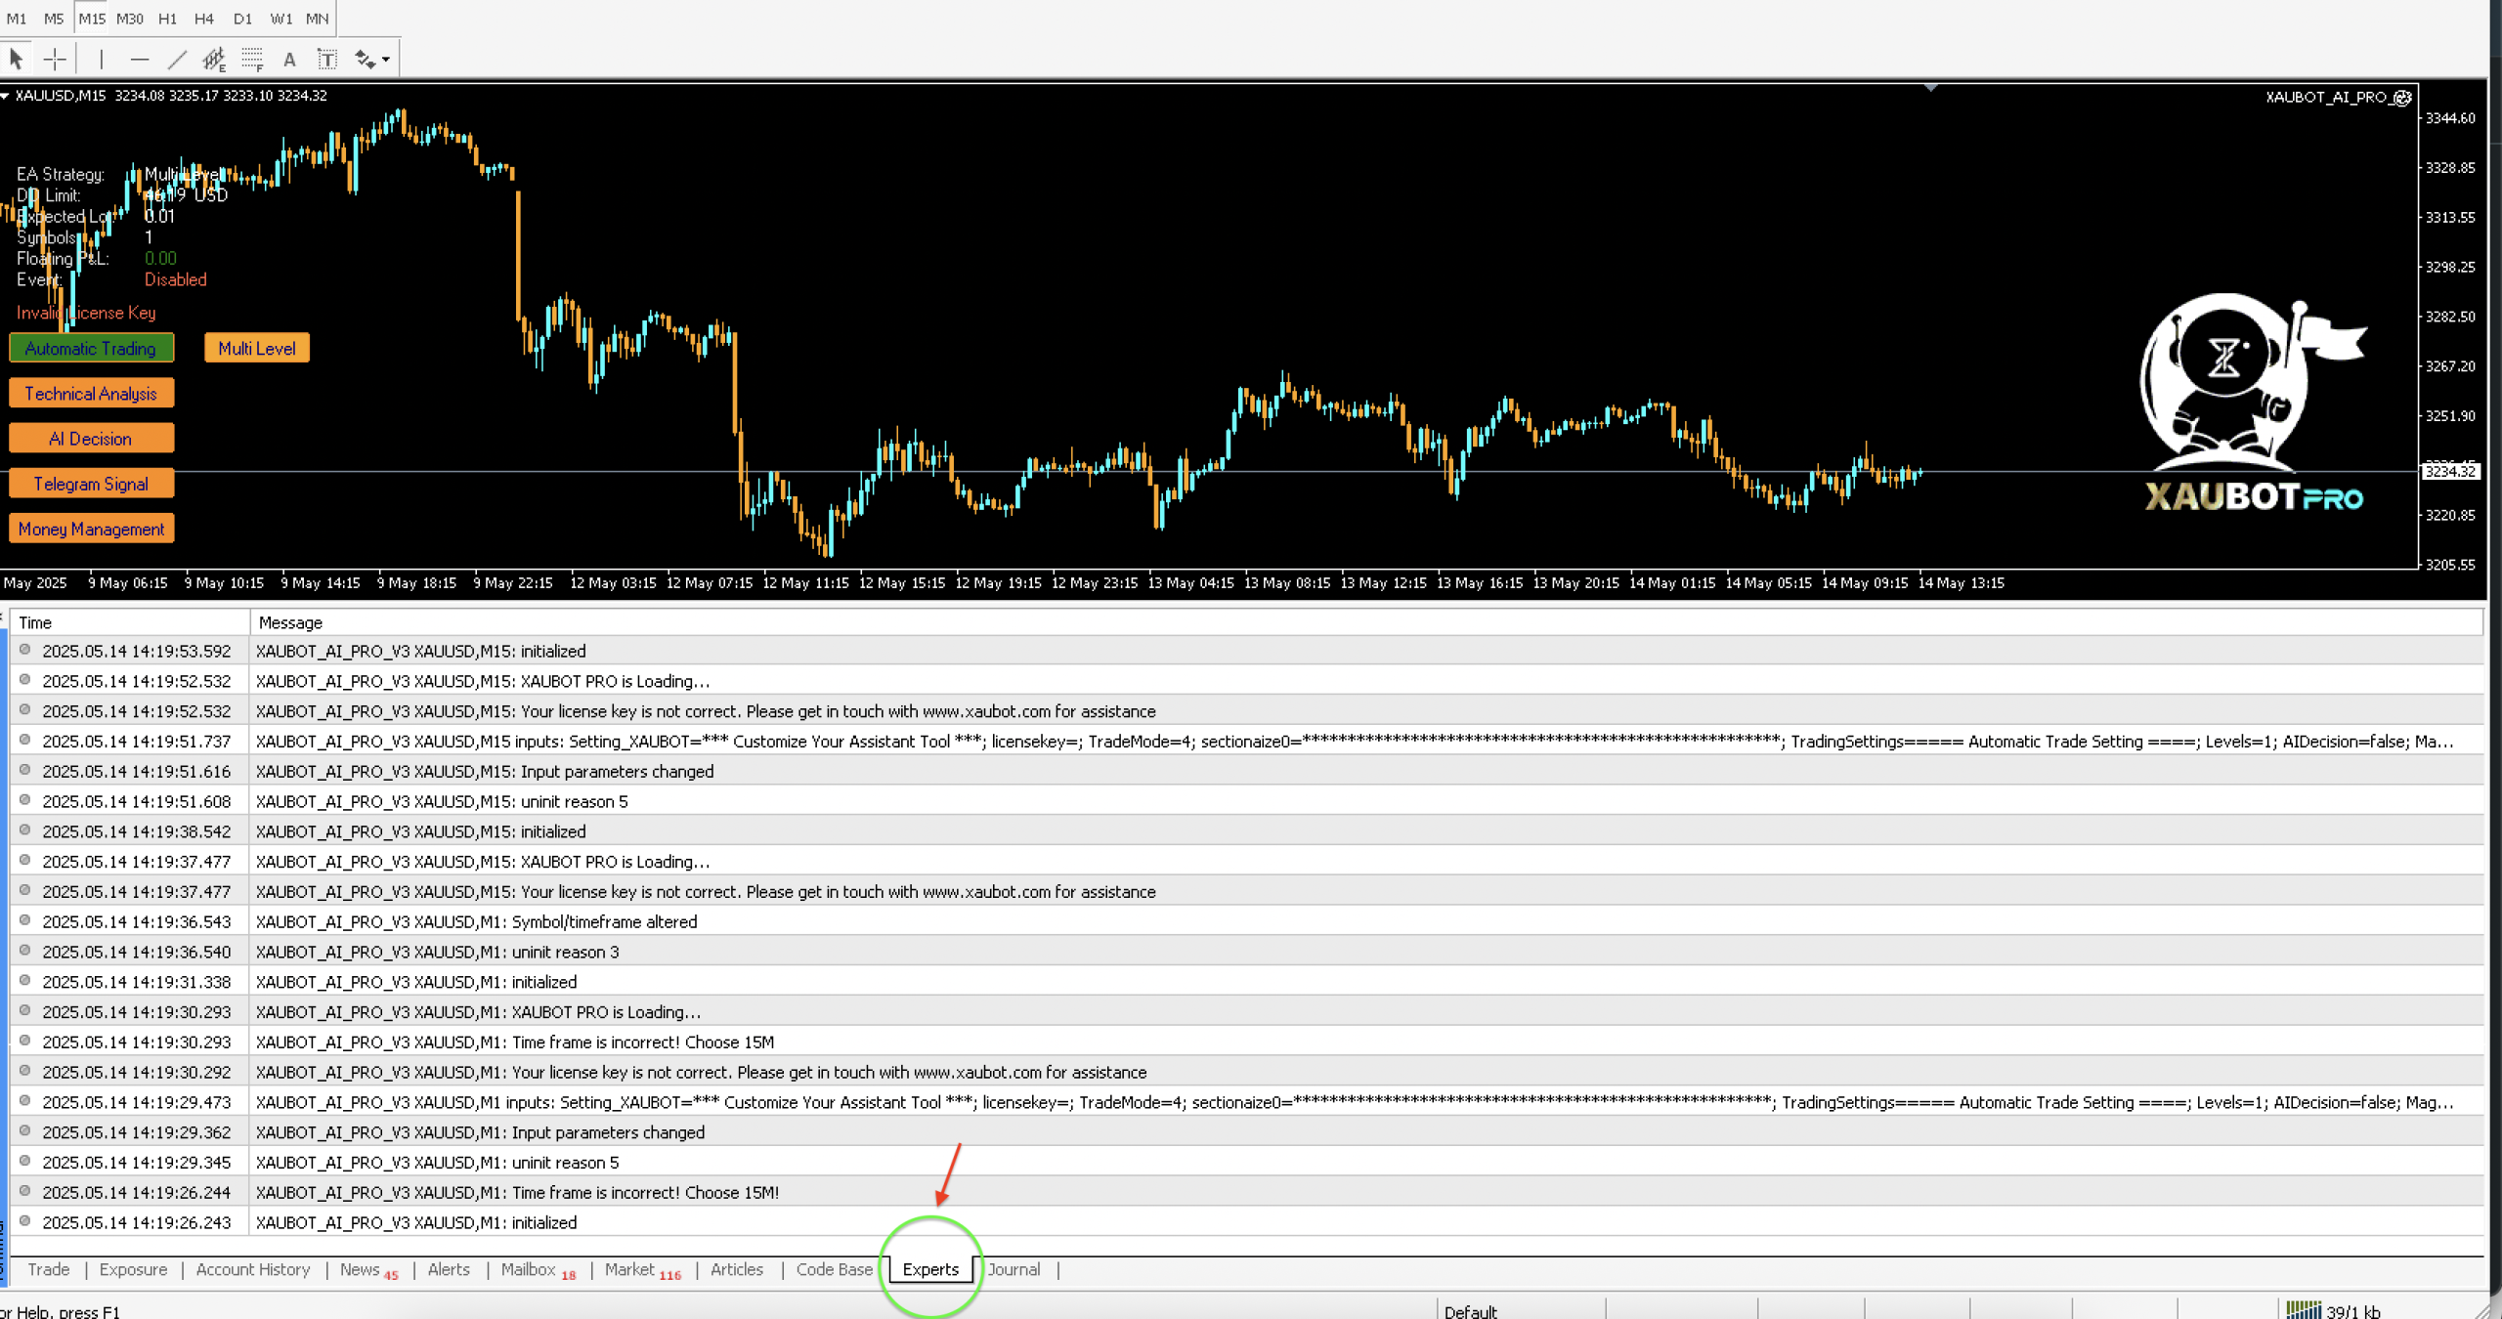This screenshot has width=2502, height=1319.
Task: Select log row 14:19:36.543 Symbol/timeframe altered
Action: (1247, 921)
